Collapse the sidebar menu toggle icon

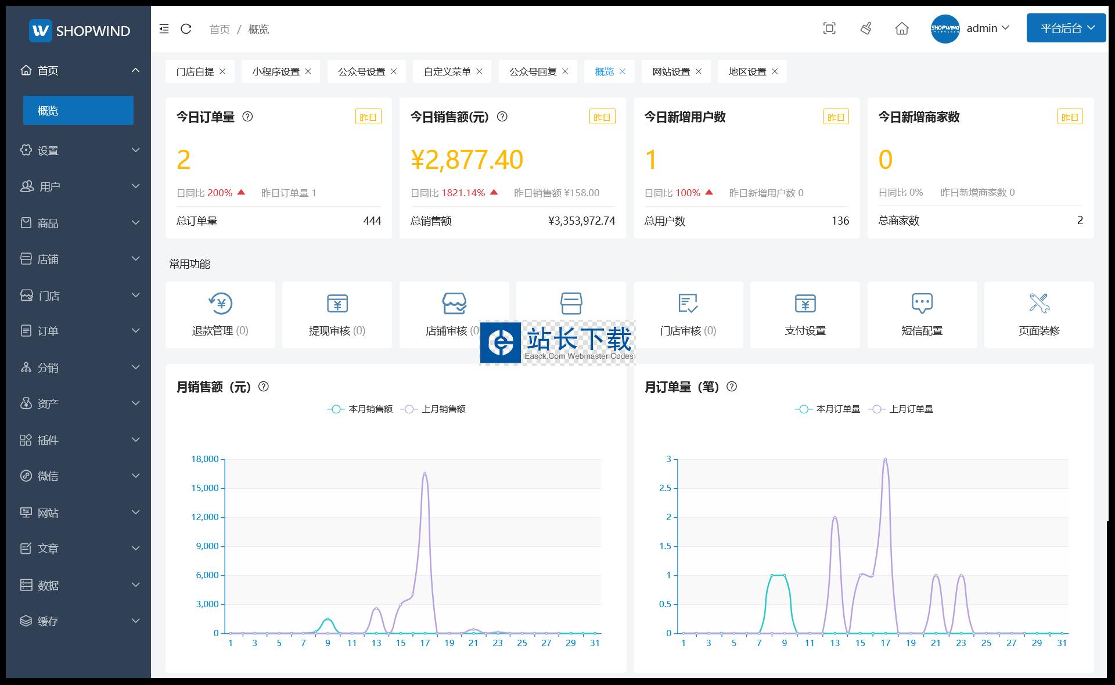164,29
